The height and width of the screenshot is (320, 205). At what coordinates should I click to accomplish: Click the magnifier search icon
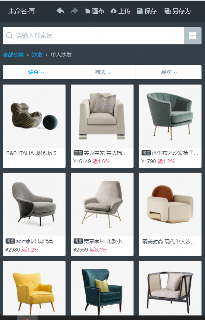point(9,36)
